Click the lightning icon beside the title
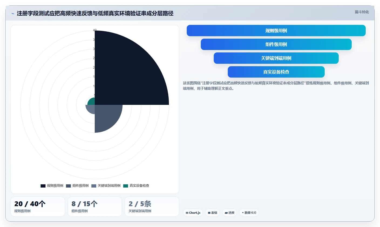380x227 pixels. 13,14
